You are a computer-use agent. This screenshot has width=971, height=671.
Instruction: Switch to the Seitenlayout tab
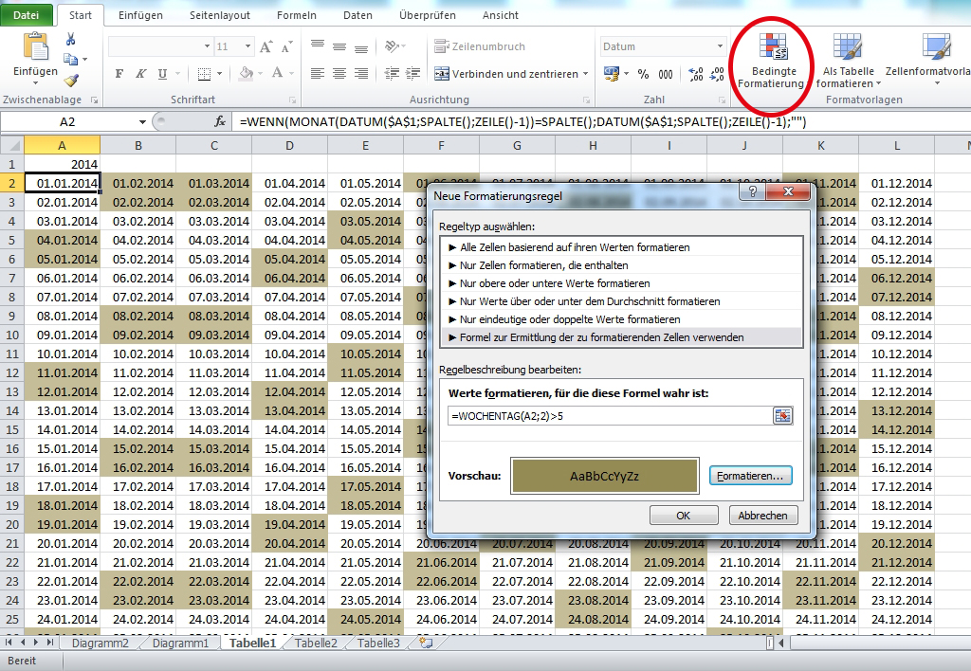(x=220, y=15)
